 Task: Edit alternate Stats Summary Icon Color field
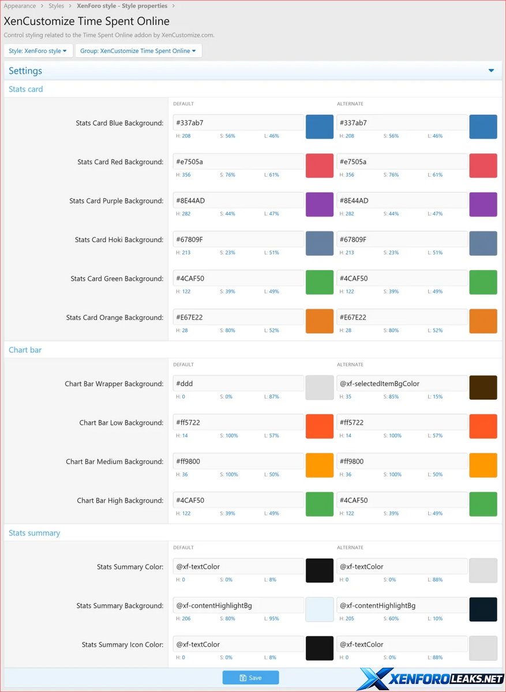pyautogui.click(x=402, y=645)
